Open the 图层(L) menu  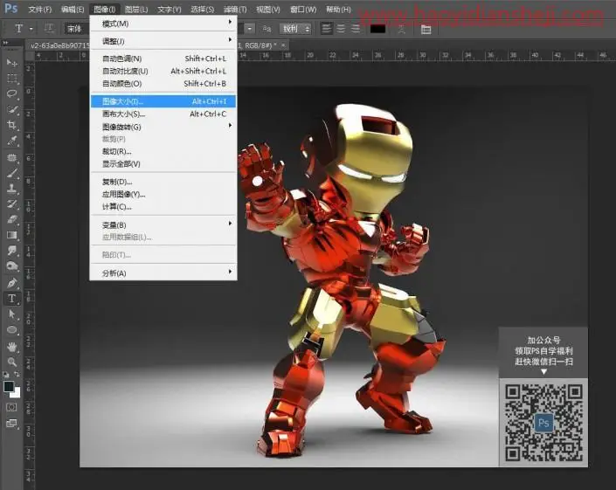136,9
